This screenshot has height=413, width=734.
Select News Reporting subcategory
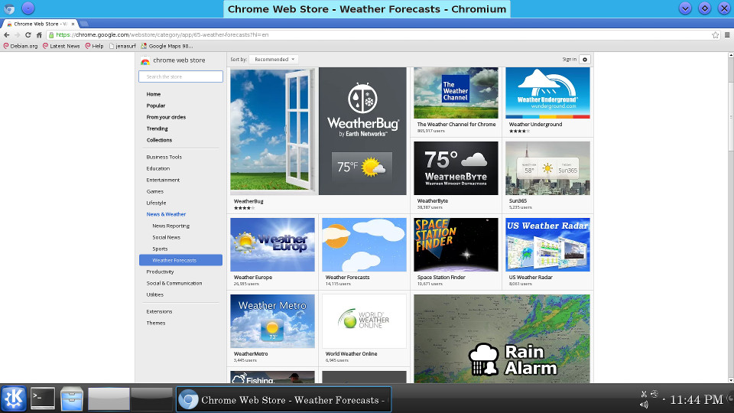pos(171,226)
